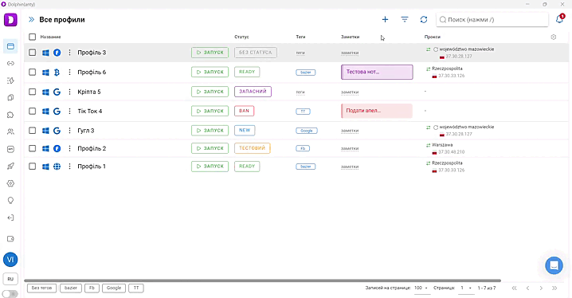Open records per page dropdown
572x298 pixels.
[421, 288]
